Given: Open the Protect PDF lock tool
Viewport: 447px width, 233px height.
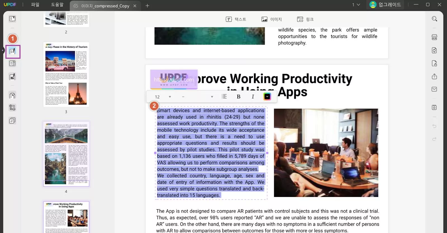Looking at the screenshot, I should coord(434,63).
